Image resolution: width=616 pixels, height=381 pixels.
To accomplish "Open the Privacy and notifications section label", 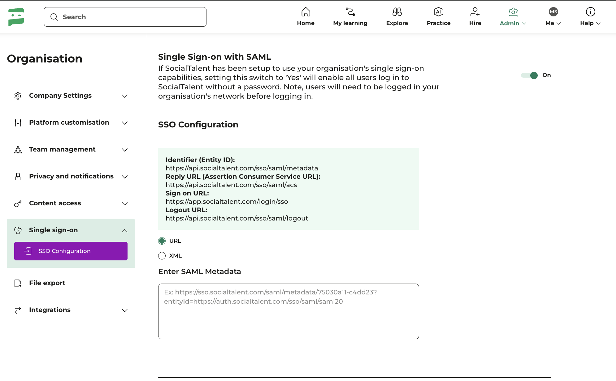I will point(71,176).
